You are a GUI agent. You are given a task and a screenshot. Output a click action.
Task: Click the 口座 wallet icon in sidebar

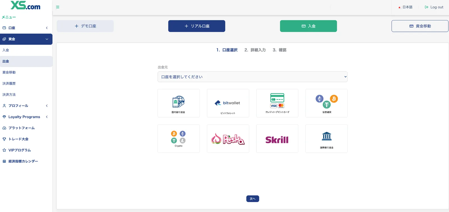pos(4,28)
